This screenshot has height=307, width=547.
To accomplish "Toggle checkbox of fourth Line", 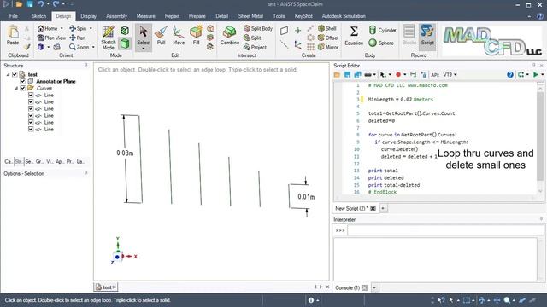I will point(31,115).
